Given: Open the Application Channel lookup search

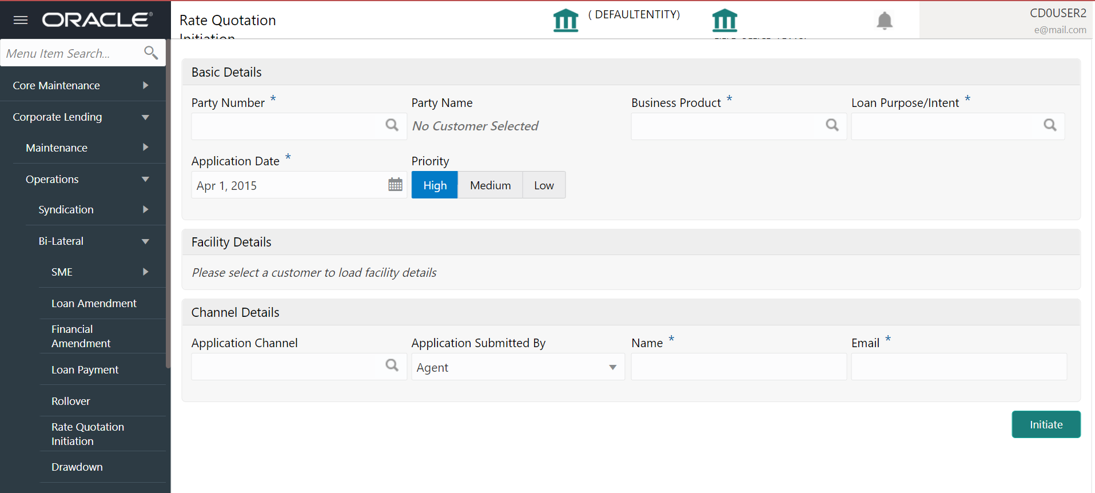Looking at the screenshot, I should click(392, 365).
